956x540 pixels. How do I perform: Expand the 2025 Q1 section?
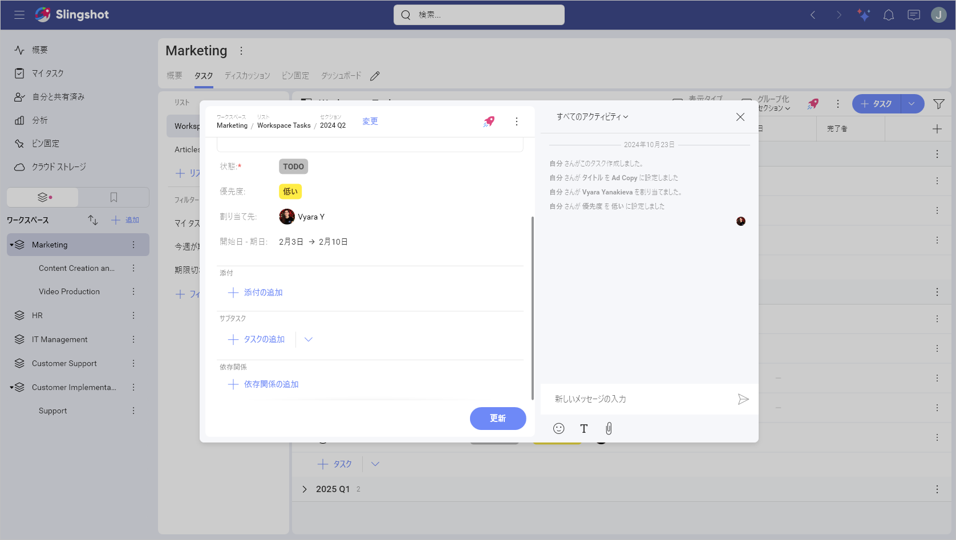(x=305, y=489)
